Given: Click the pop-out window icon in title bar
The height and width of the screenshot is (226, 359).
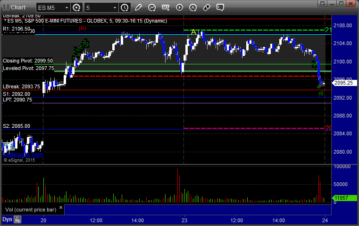Looking at the screenshot, I should 323,3.
